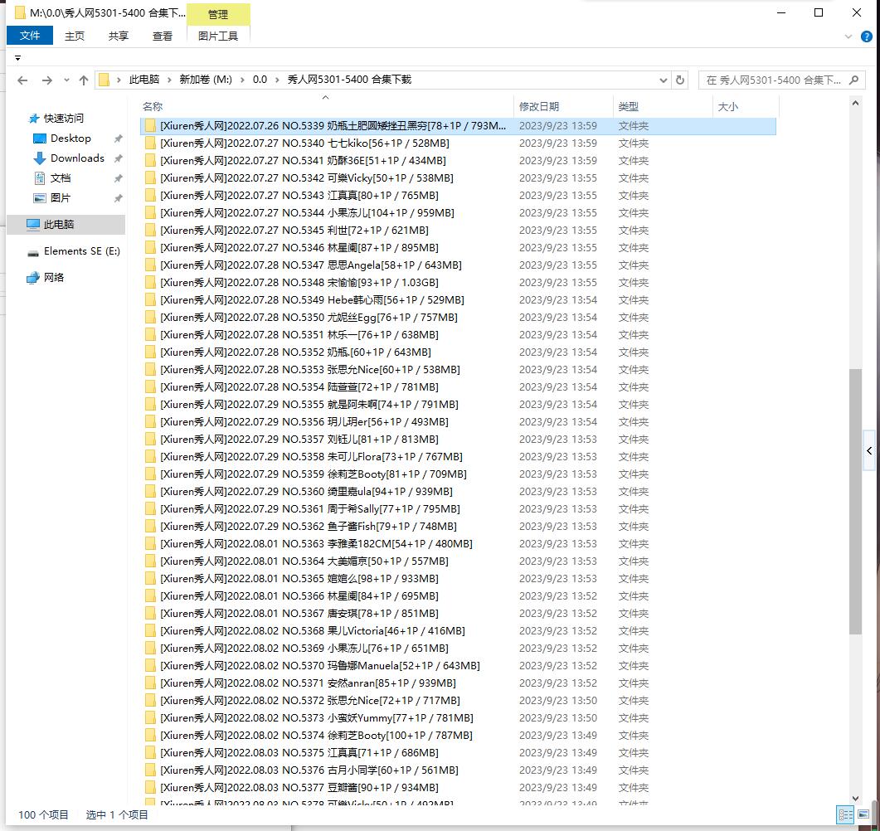Click the folder icon of NO.5363 row
Image resolution: width=880 pixels, height=831 pixels.
click(150, 544)
